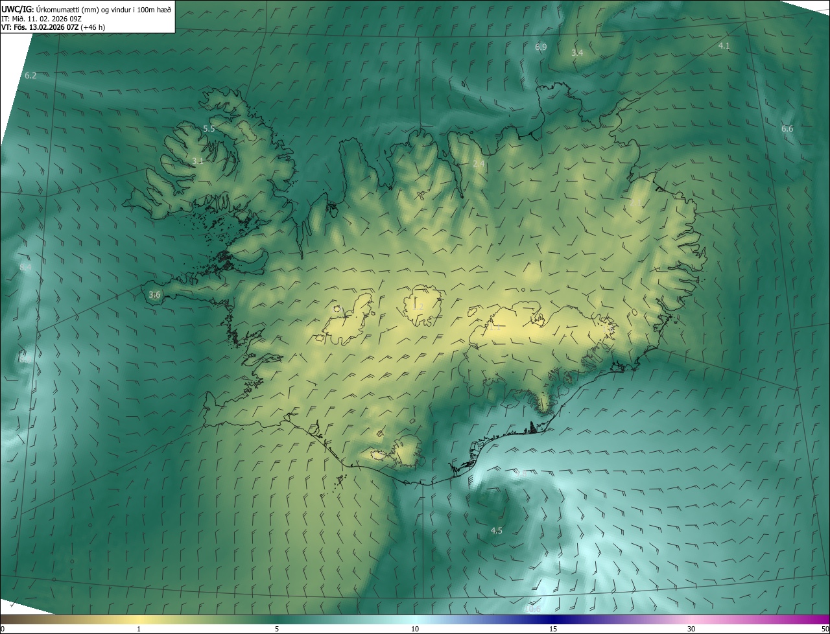Click the 15 tick on the colour scale
The height and width of the screenshot is (634, 830).
click(553, 629)
